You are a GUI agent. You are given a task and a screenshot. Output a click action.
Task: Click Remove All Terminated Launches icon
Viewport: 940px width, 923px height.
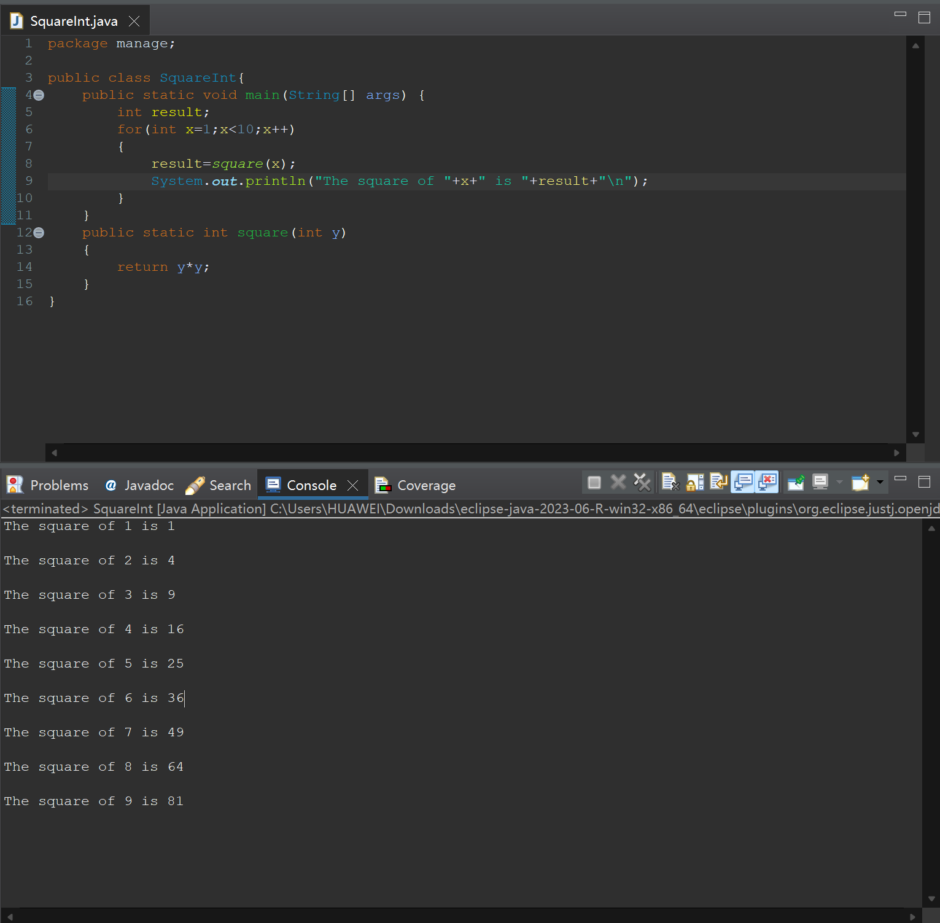(x=642, y=483)
